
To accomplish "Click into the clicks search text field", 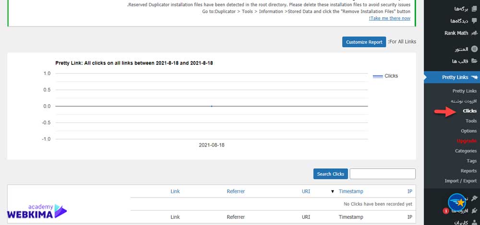I will (x=383, y=174).
